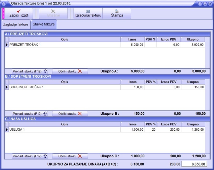This screenshot has height=170, width=214.
Task: Click Obriši stavku in section C
Action: 70,156
